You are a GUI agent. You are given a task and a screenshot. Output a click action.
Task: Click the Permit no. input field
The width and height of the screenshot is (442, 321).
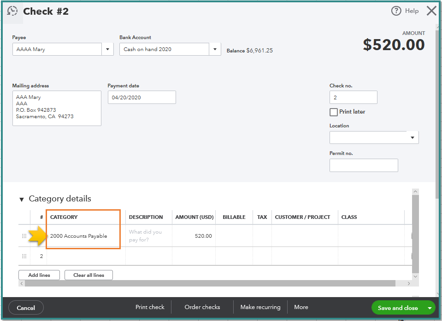(x=364, y=165)
